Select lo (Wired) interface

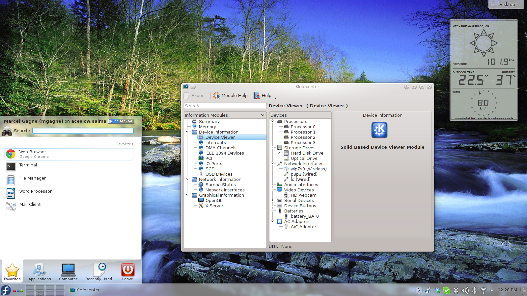[x=300, y=180]
